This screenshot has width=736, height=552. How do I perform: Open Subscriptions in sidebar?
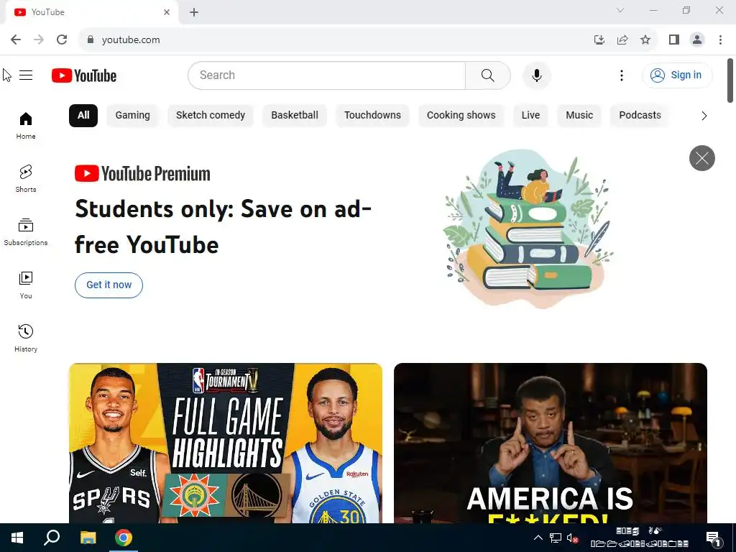[x=26, y=232]
